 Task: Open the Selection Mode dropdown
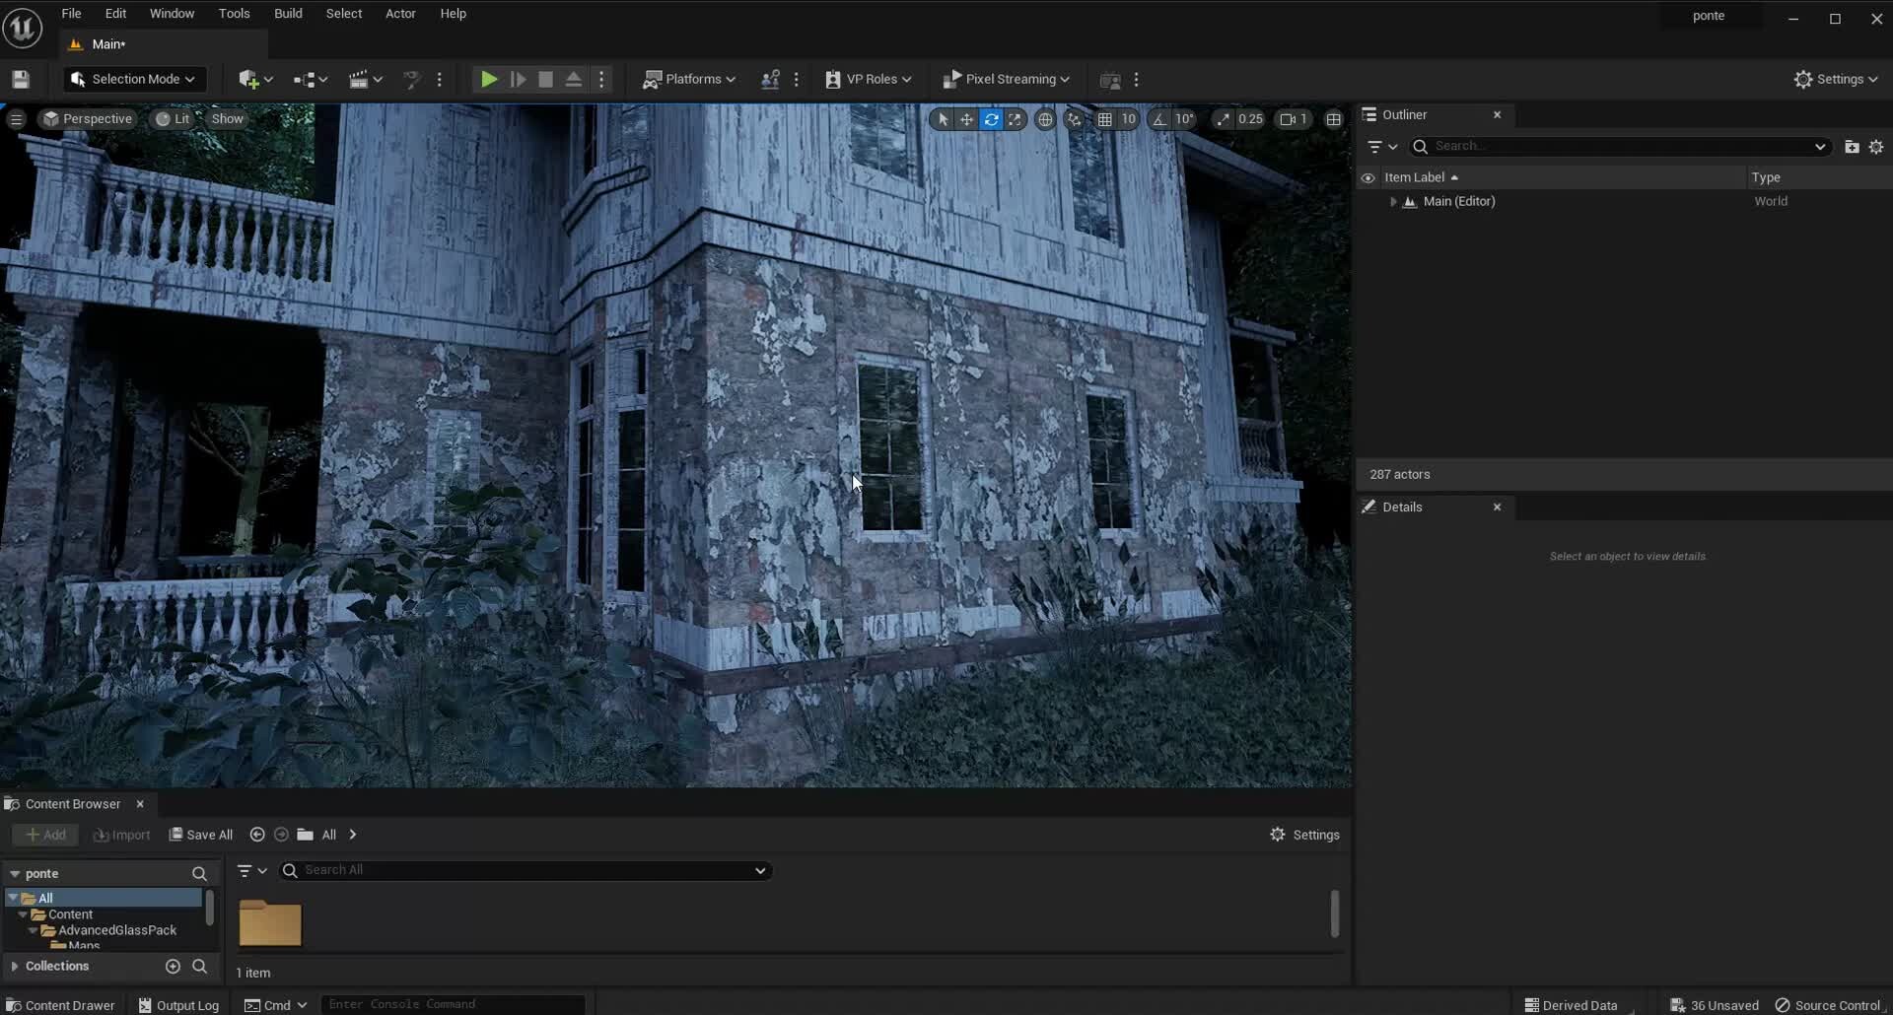tap(133, 79)
